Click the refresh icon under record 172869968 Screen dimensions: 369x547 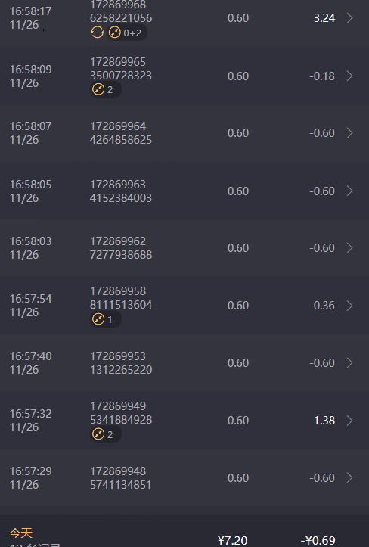(x=98, y=33)
